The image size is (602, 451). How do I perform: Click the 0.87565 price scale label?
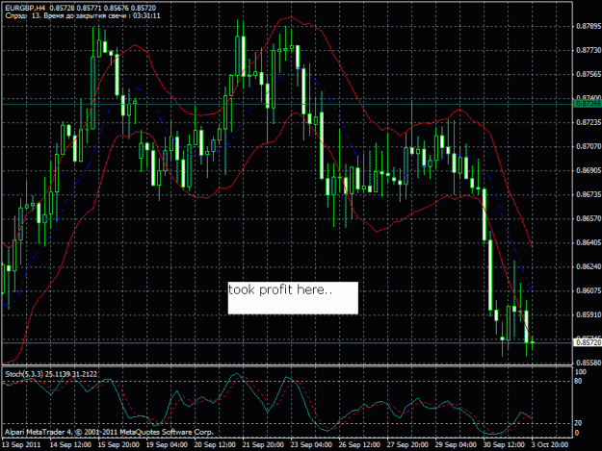(589, 74)
